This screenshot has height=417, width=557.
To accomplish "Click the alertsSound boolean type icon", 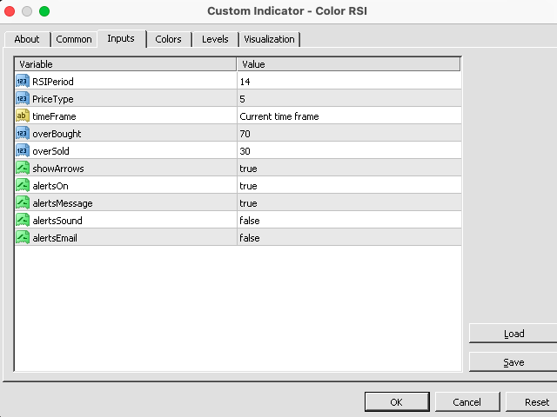I will click(23, 220).
